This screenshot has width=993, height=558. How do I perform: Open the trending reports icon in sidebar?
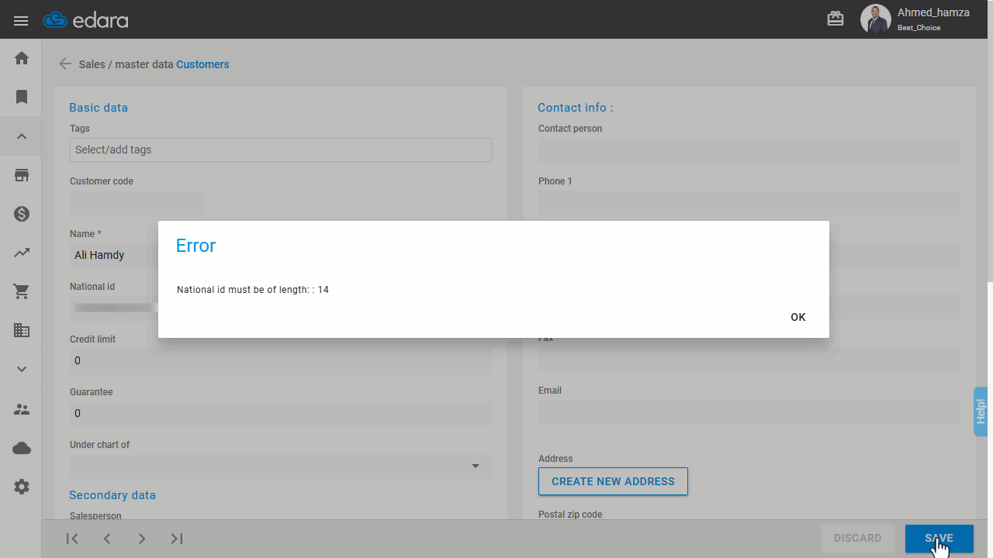point(22,253)
